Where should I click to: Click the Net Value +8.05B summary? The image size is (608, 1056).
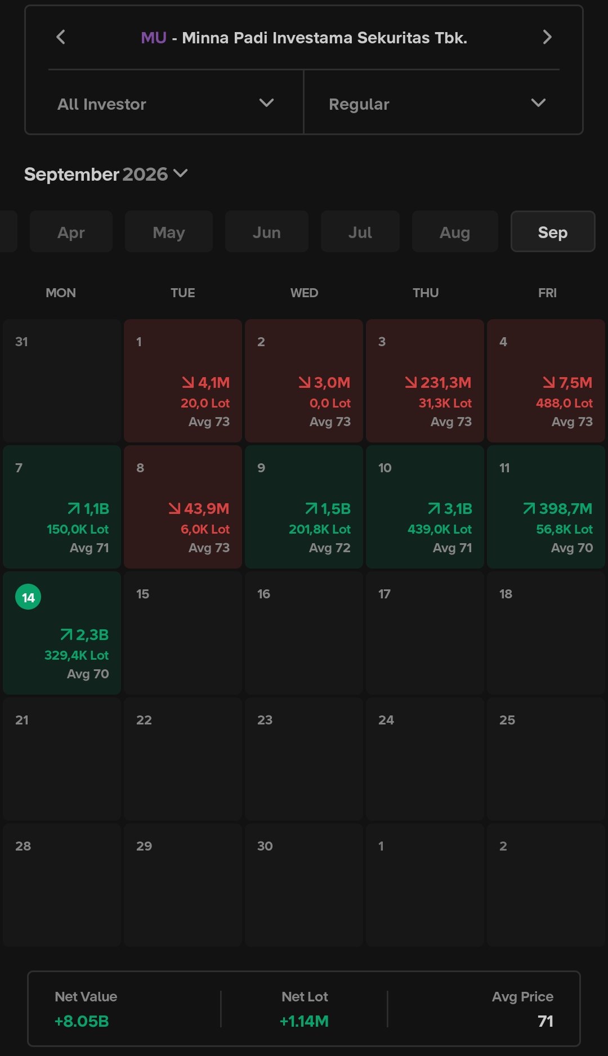click(86, 1009)
